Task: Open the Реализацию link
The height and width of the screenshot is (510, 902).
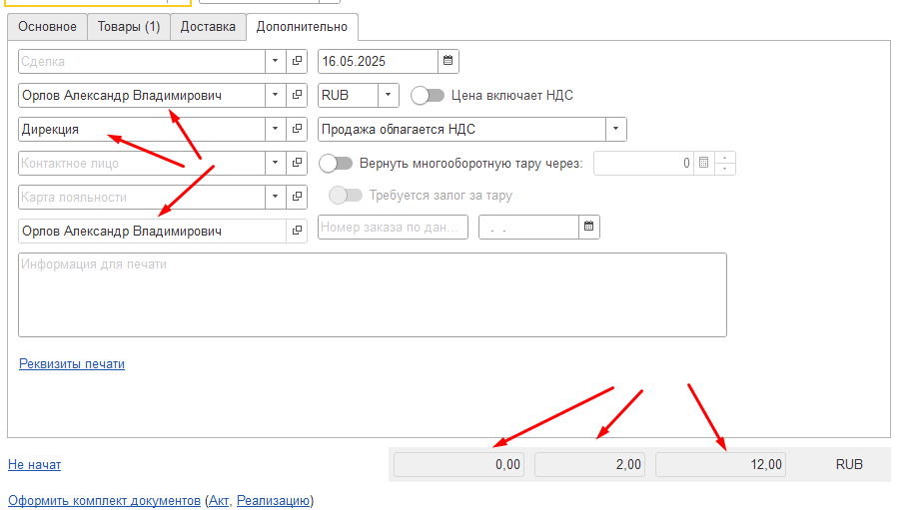Action: click(274, 501)
